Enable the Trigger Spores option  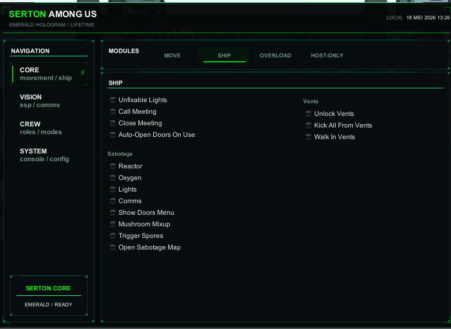[x=112, y=236]
